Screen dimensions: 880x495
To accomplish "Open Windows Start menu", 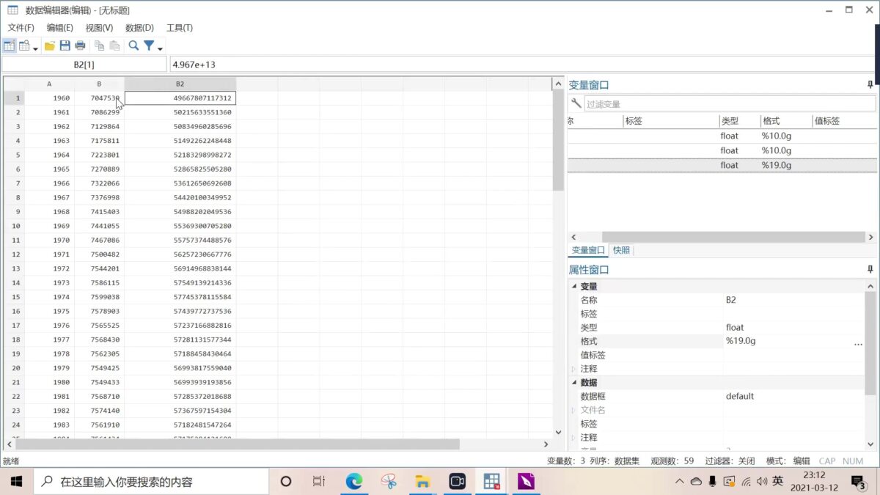I will tap(16, 482).
